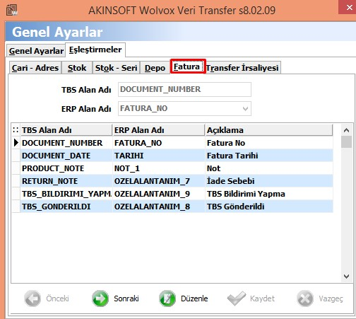
Task: Sort by TBS Alan Adı column header
Action: pyautogui.click(x=66, y=130)
